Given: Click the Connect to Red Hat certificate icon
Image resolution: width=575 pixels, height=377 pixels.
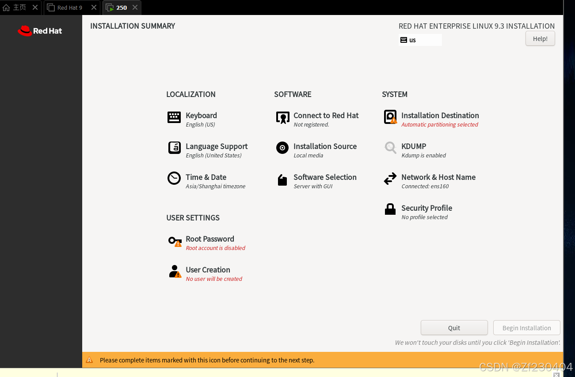Looking at the screenshot, I should pyautogui.click(x=282, y=117).
